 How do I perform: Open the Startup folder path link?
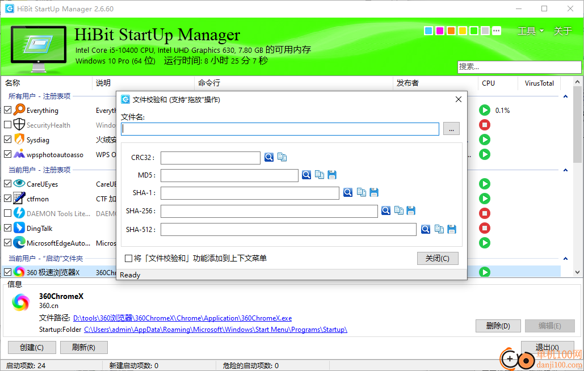point(216,330)
